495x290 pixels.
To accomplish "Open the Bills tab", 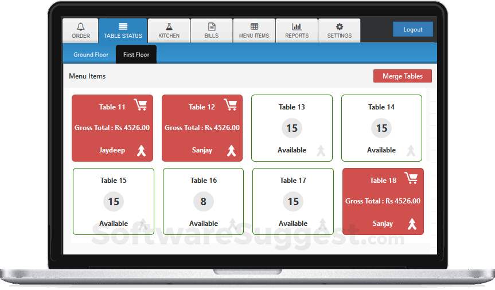I will [x=212, y=30].
